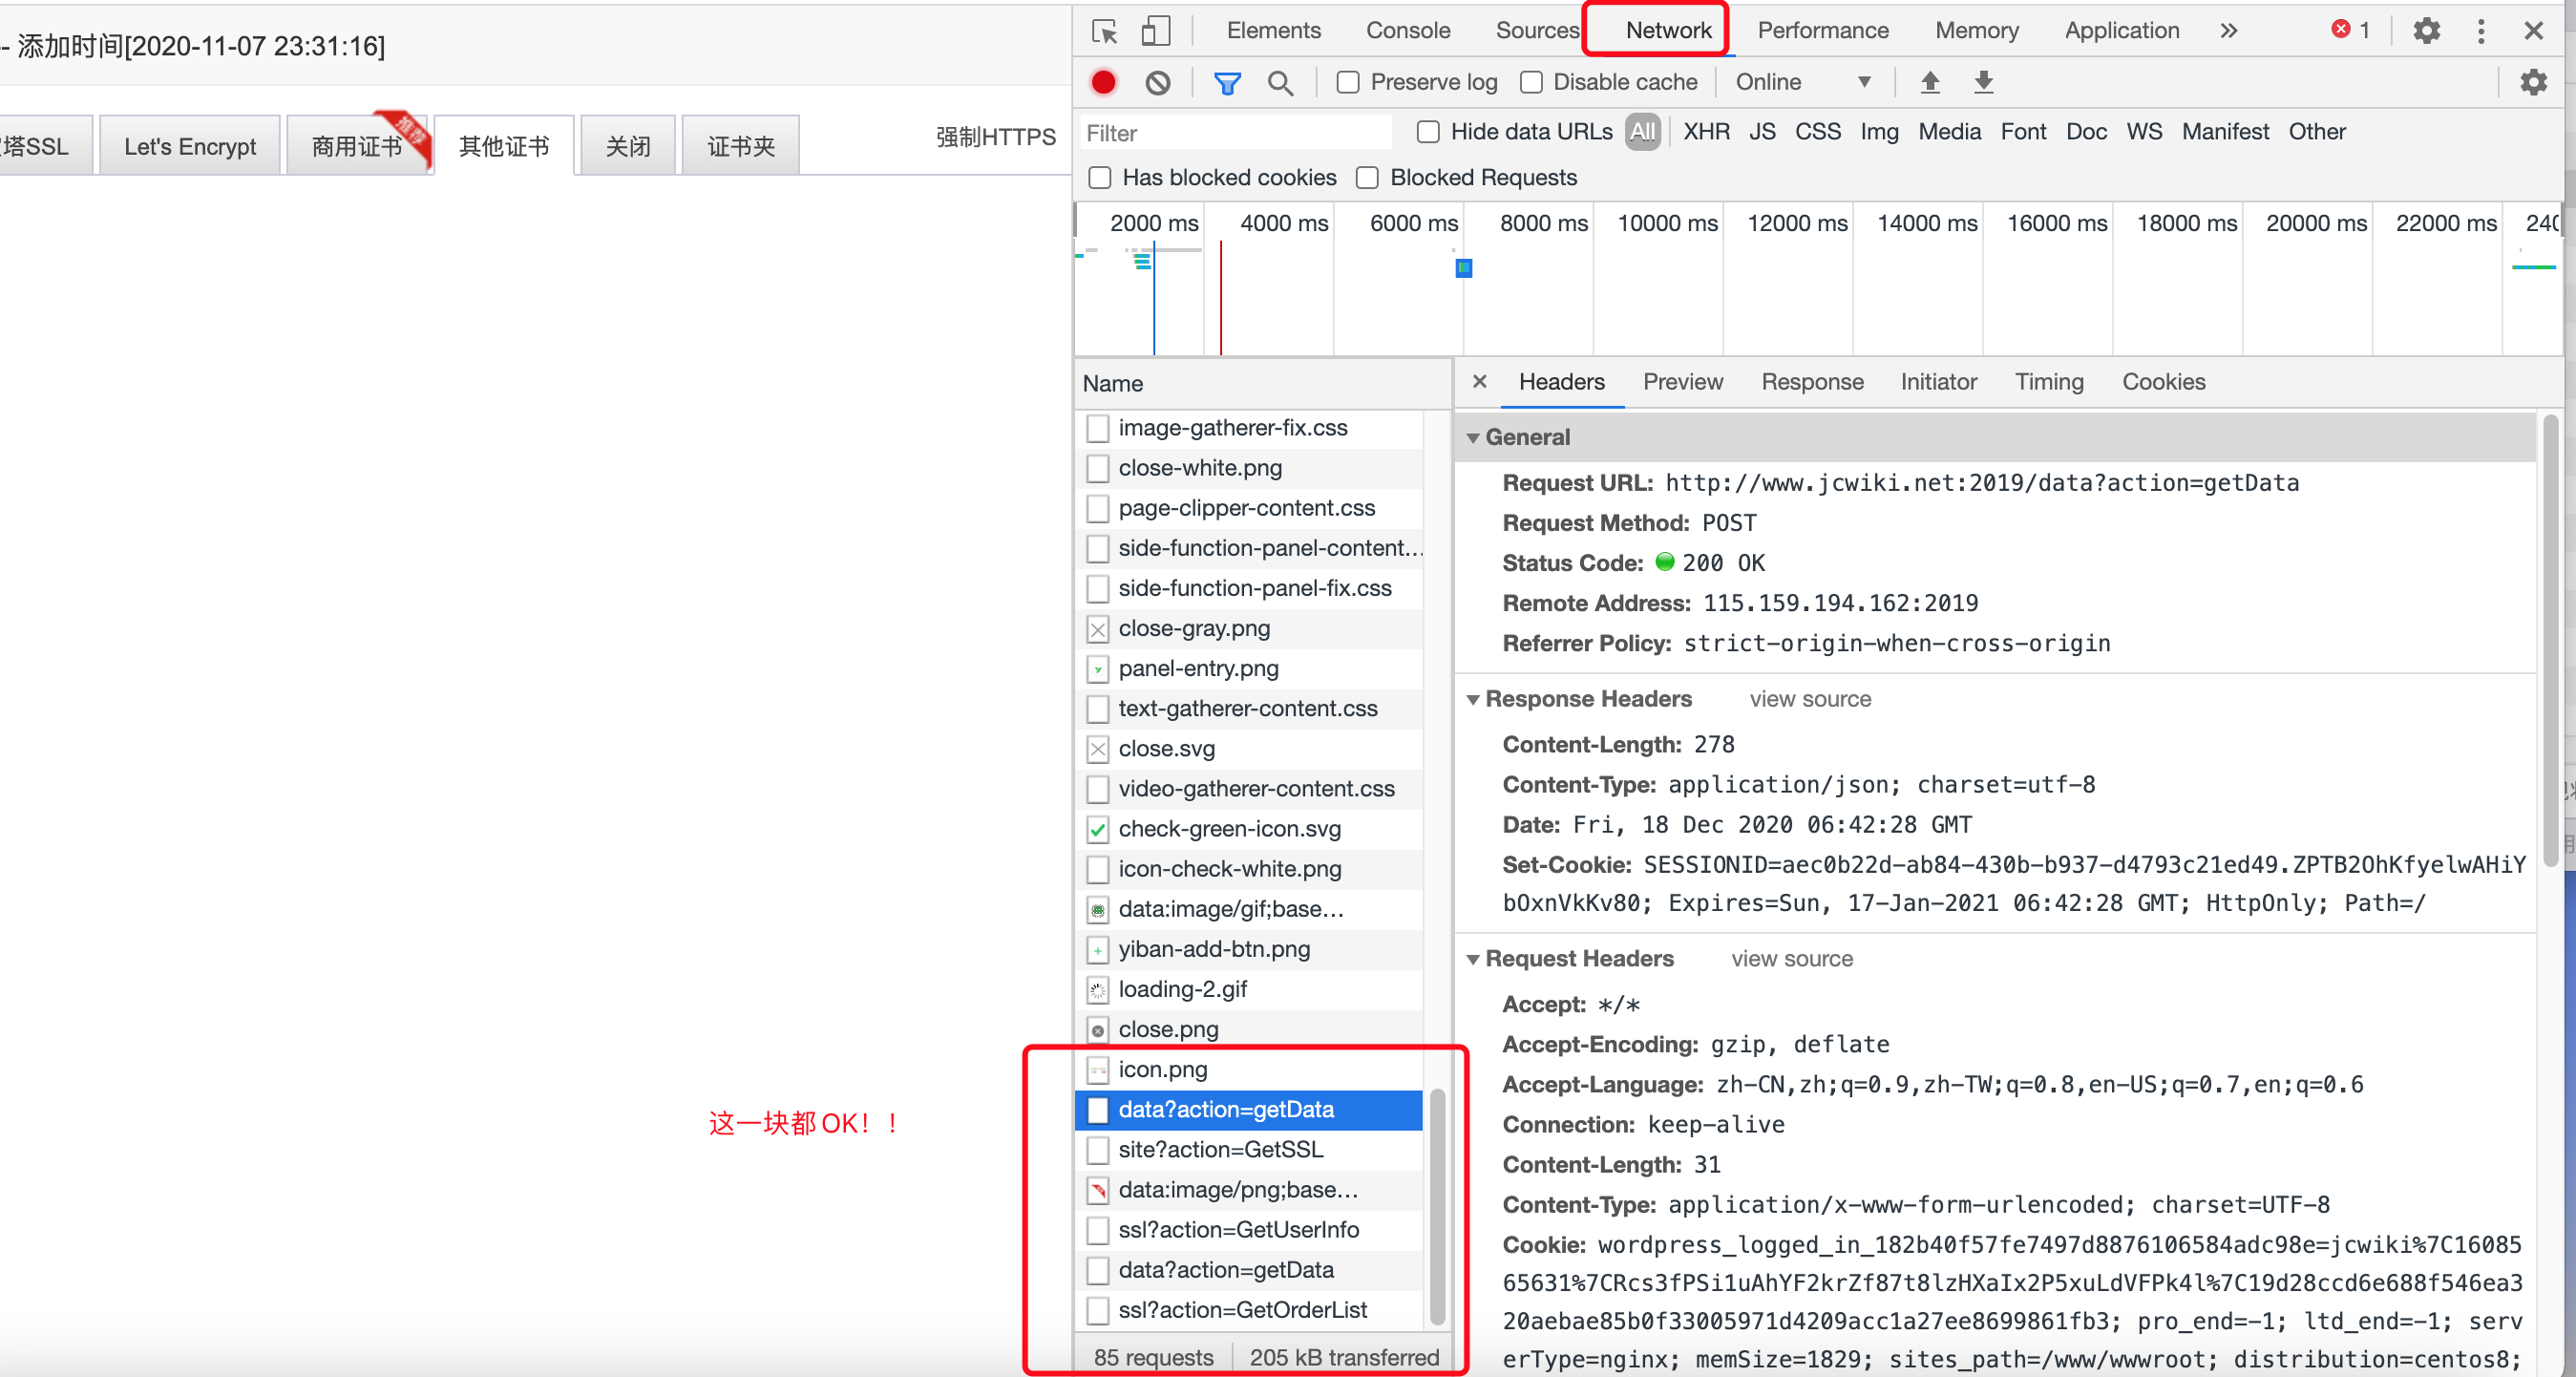The image size is (2576, 1377).
Task: Filter requests by XHR
Action: tap(1706, 132)
